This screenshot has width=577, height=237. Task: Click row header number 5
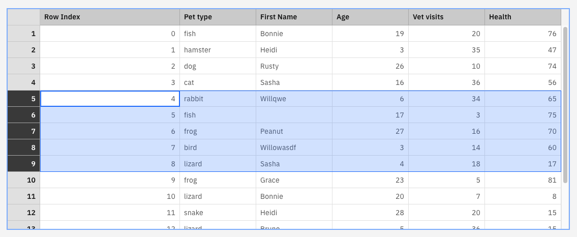[x=24, y=99]
